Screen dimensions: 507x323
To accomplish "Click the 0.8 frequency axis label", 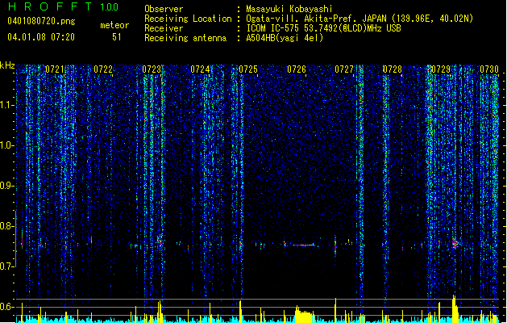I will [x=6, y=226].
